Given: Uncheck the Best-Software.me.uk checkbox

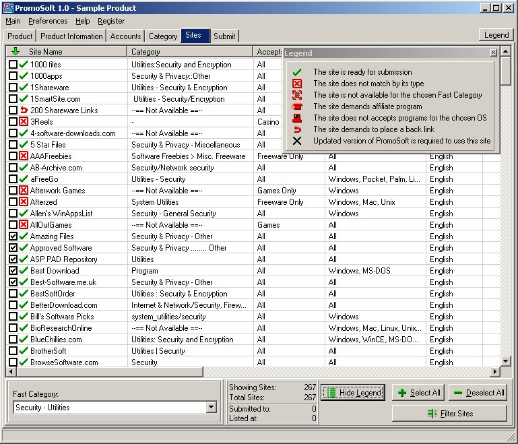Looking at the screenshot, I should 13,282.
